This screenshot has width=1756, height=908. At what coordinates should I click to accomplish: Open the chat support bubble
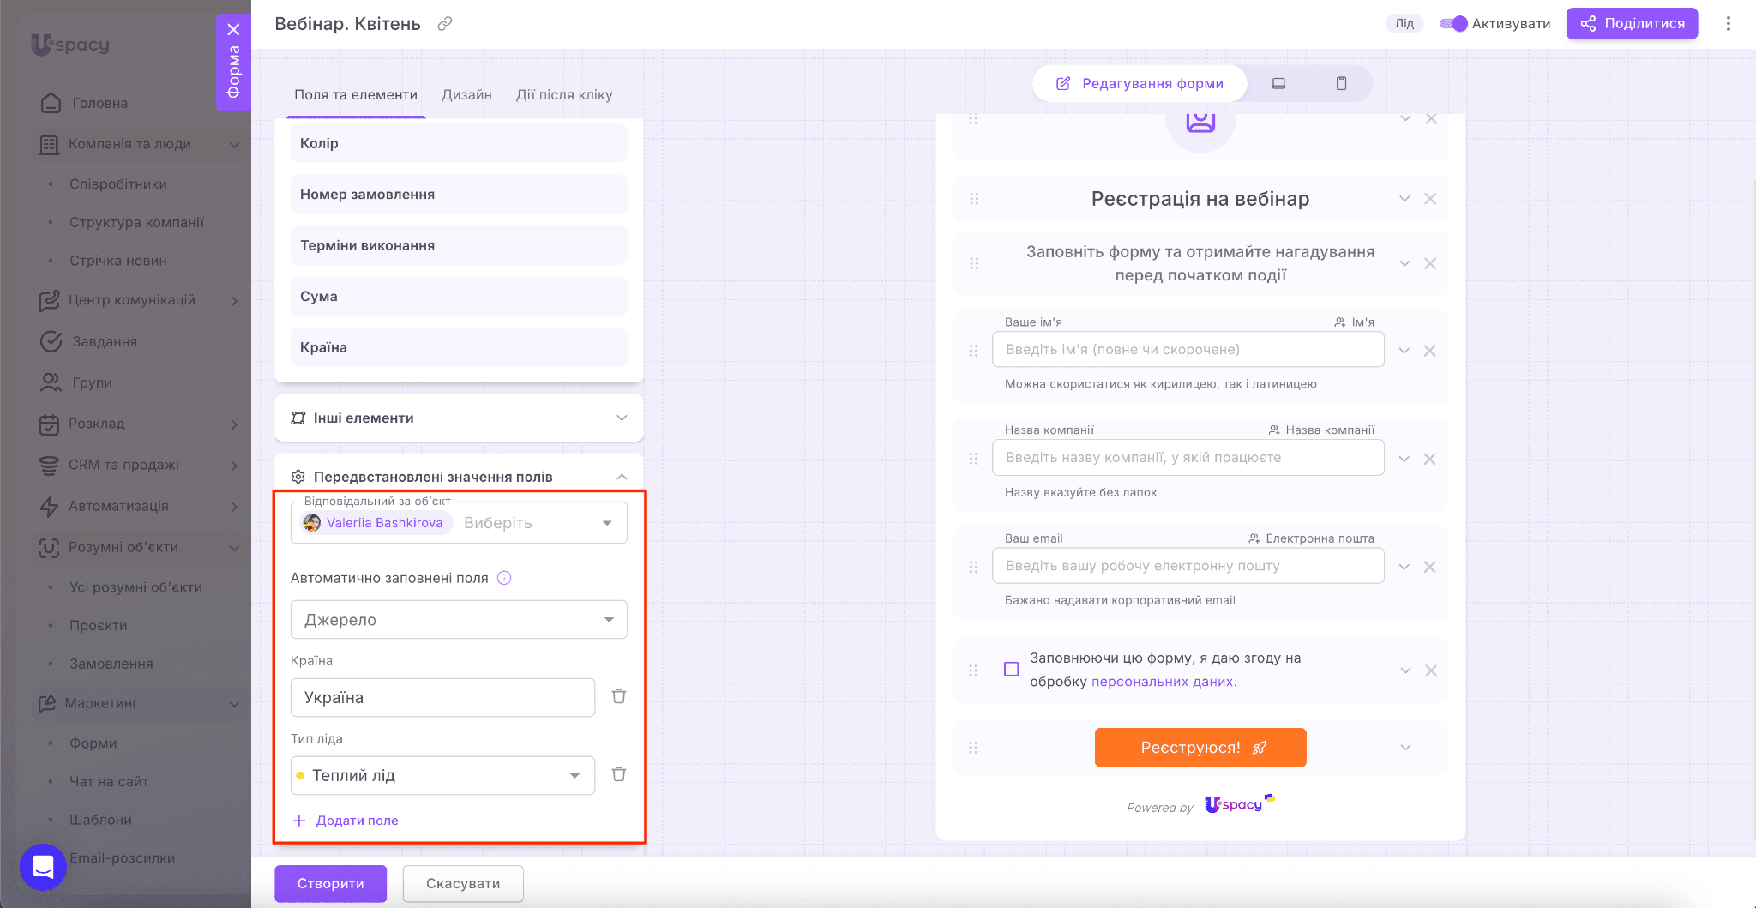tap(43, 867)
